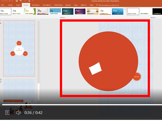
Task: Apply the dark teal Ion theme
Action: (68, 12)
